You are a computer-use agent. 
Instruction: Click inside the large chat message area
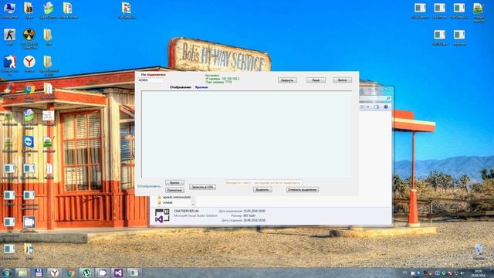pyautogui.click(x=246, y=134)
